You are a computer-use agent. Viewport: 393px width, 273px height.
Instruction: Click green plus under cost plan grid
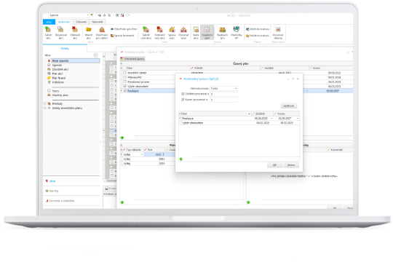click(122, 202)
